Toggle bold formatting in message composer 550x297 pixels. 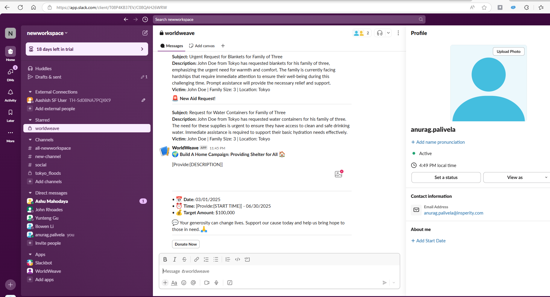165,259
